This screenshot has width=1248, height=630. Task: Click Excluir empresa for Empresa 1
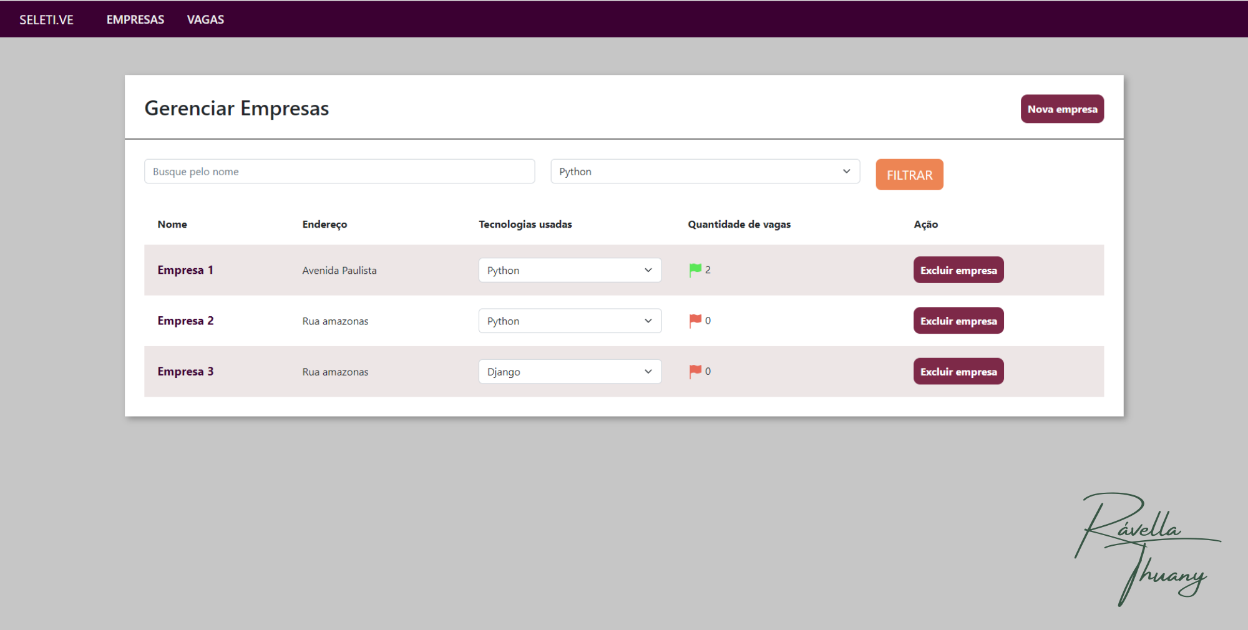point(958,270)
